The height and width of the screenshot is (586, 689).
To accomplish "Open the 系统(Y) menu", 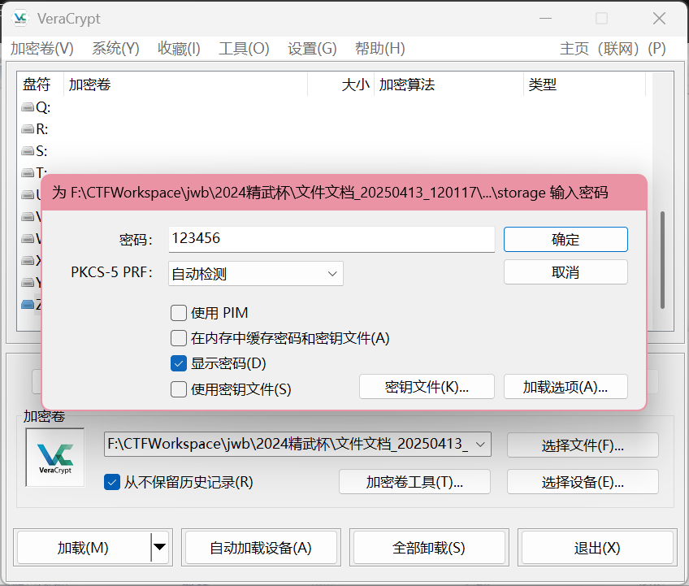I will coord(115,48).
